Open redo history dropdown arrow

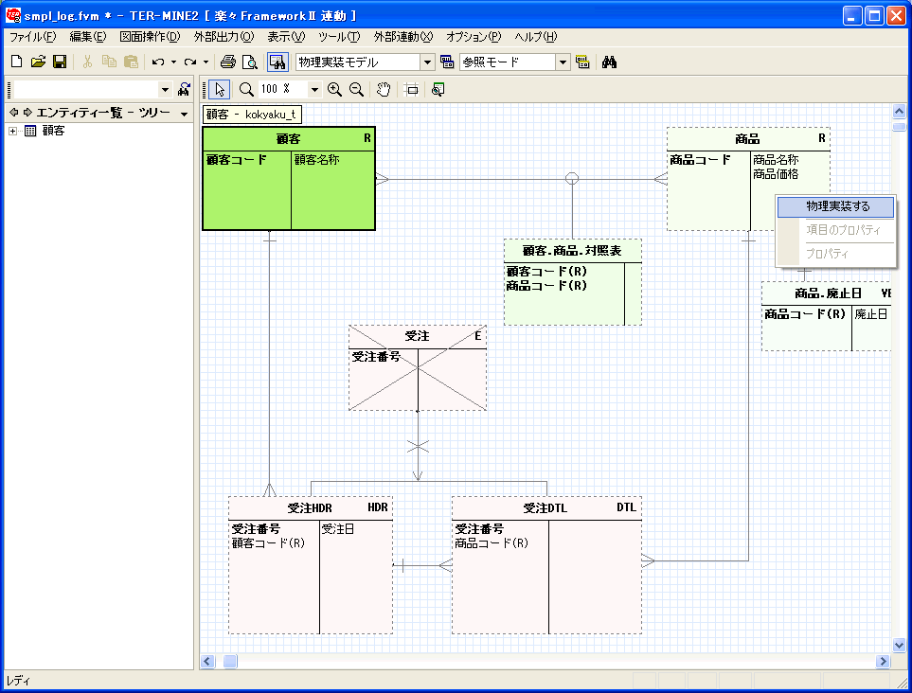[206, 62]
